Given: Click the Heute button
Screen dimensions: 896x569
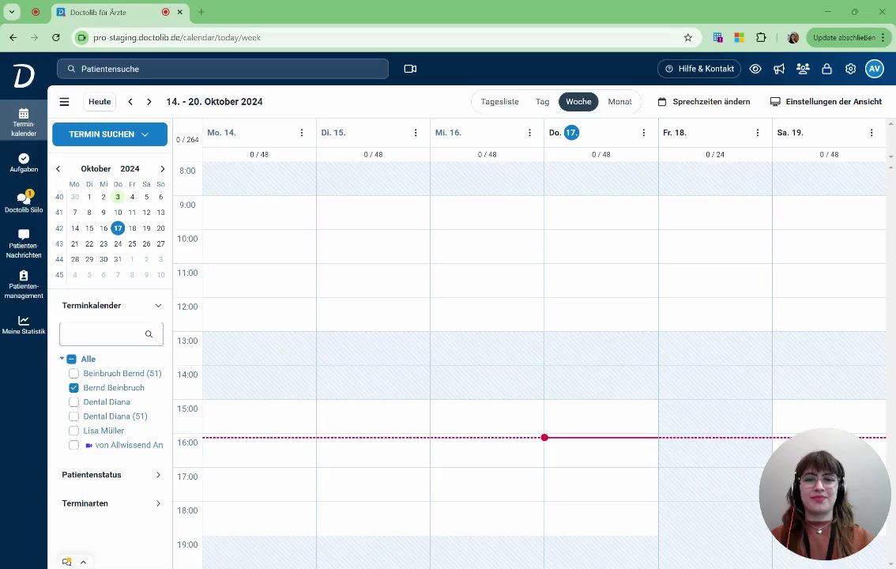Looking at the screenshot, I should (100, 102).
